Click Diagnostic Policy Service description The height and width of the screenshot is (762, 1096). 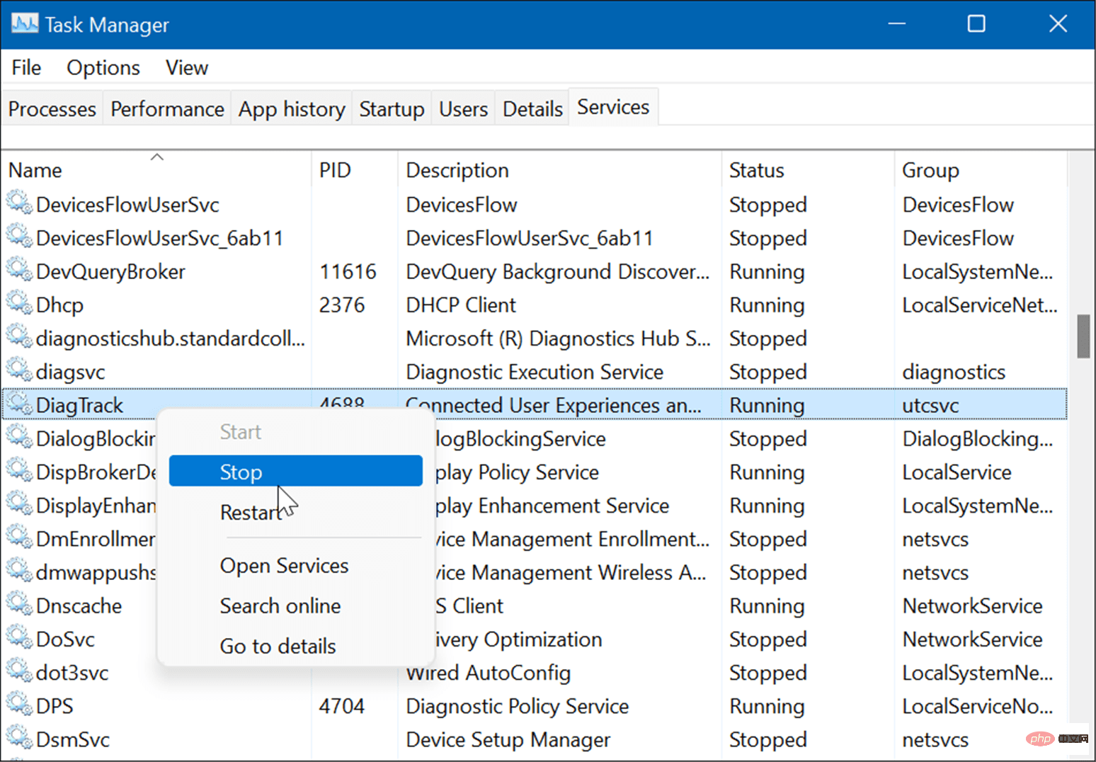tap(518, 706)
